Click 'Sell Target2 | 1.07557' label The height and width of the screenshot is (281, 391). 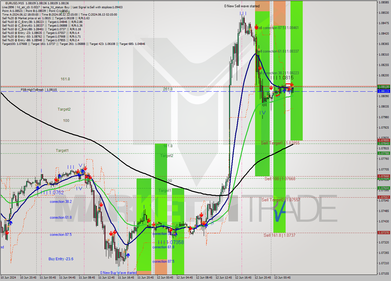tap(281, 200)
